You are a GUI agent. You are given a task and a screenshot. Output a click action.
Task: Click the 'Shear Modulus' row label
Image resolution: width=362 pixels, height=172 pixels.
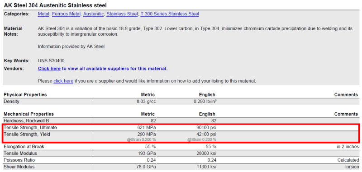[x=19, y=167]
